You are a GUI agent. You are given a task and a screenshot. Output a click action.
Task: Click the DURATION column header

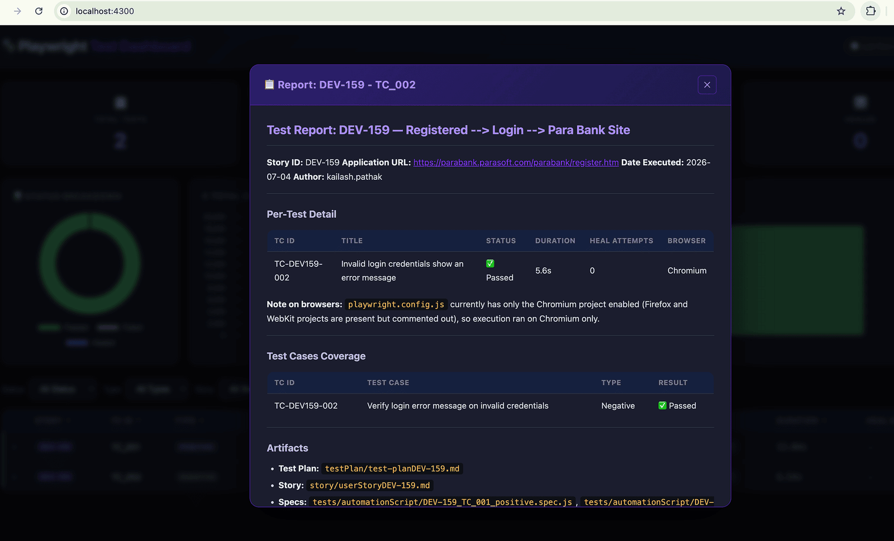(555, 241)
